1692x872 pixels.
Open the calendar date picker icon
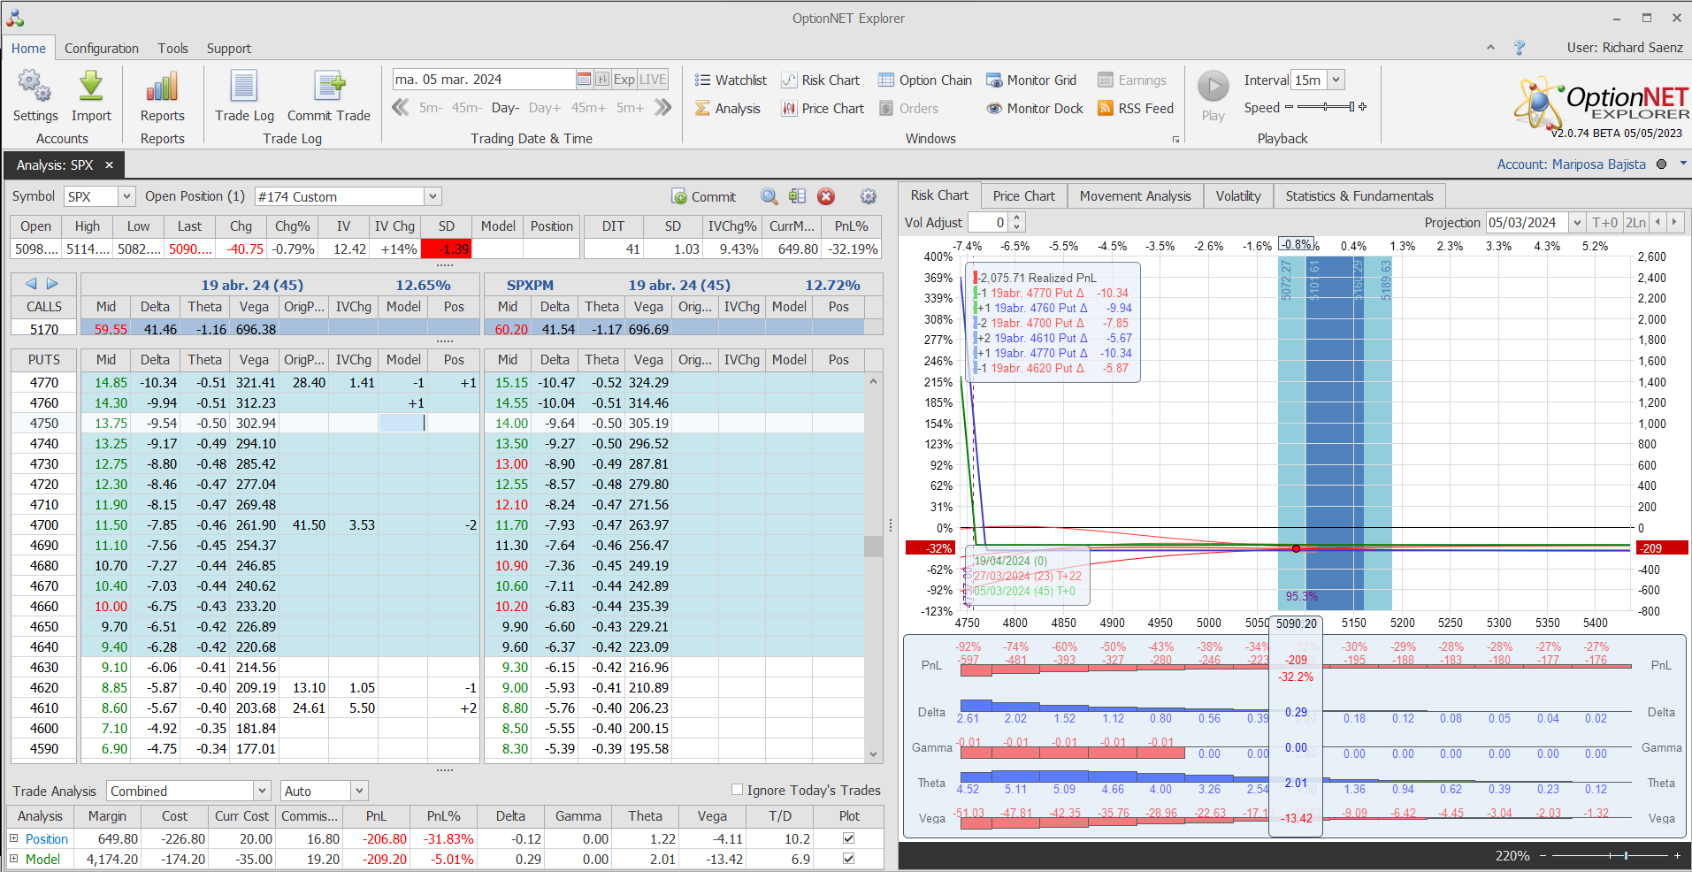pos(584,80)
